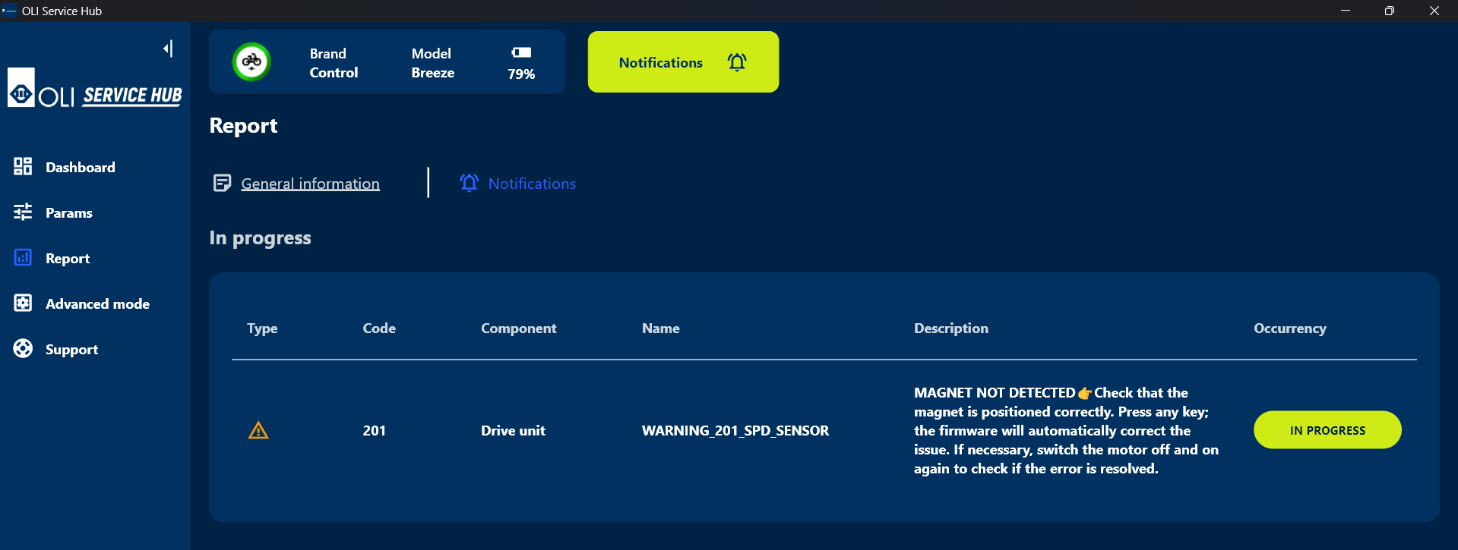Screen dimensions: 1458x550
Task: Click the Model Breeze label
Action: click(x=433, y=63)
